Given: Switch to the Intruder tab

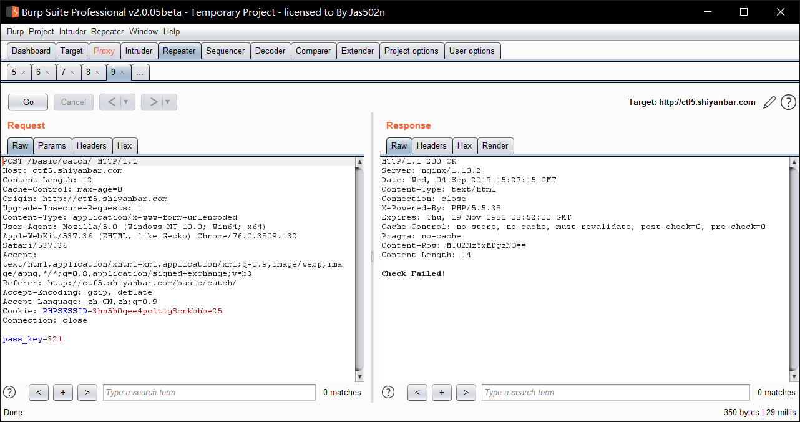Looking at the screenshot, I should click(x=139, y=51).
